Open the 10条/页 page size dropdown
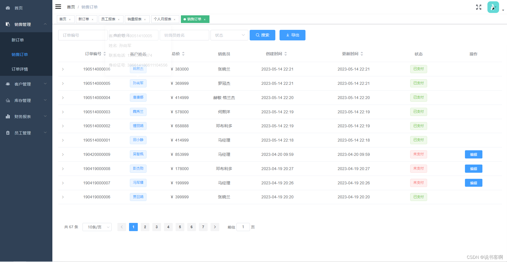 click(97, 227)
